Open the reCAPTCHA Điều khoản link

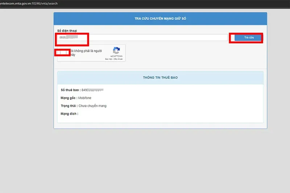click(x=119, y=59)
